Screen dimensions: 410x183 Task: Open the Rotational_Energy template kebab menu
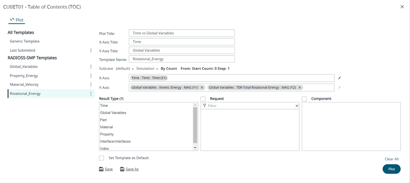pos(91,94)
